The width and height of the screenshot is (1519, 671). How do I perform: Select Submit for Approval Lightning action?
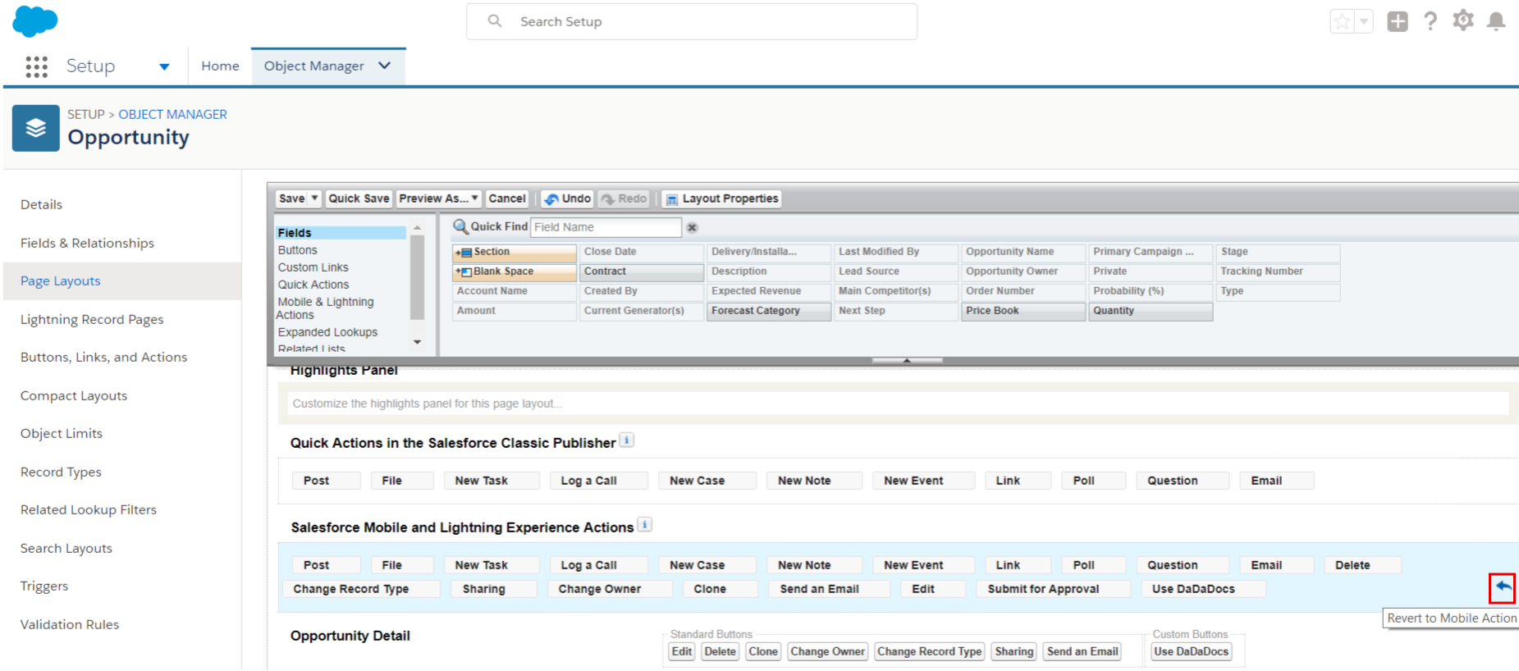point(1053,589)
